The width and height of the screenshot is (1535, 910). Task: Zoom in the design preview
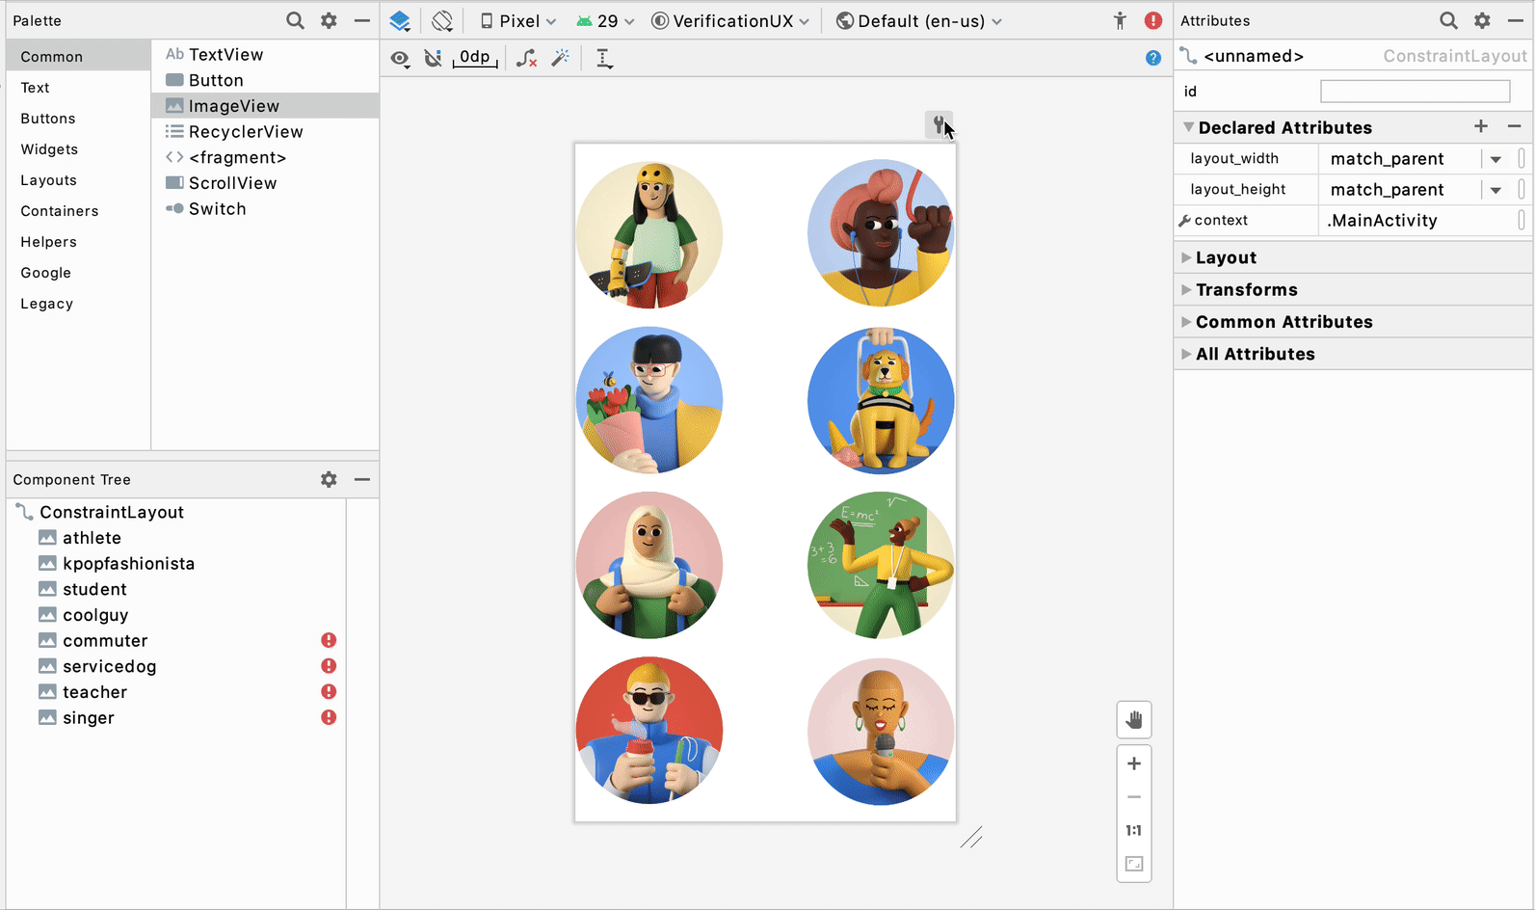tap(1134, 763)
